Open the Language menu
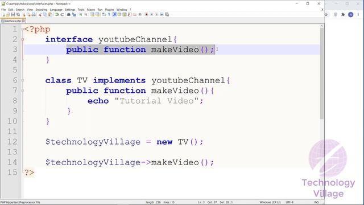This screenshot has height=205, width=364. point(56,10)
